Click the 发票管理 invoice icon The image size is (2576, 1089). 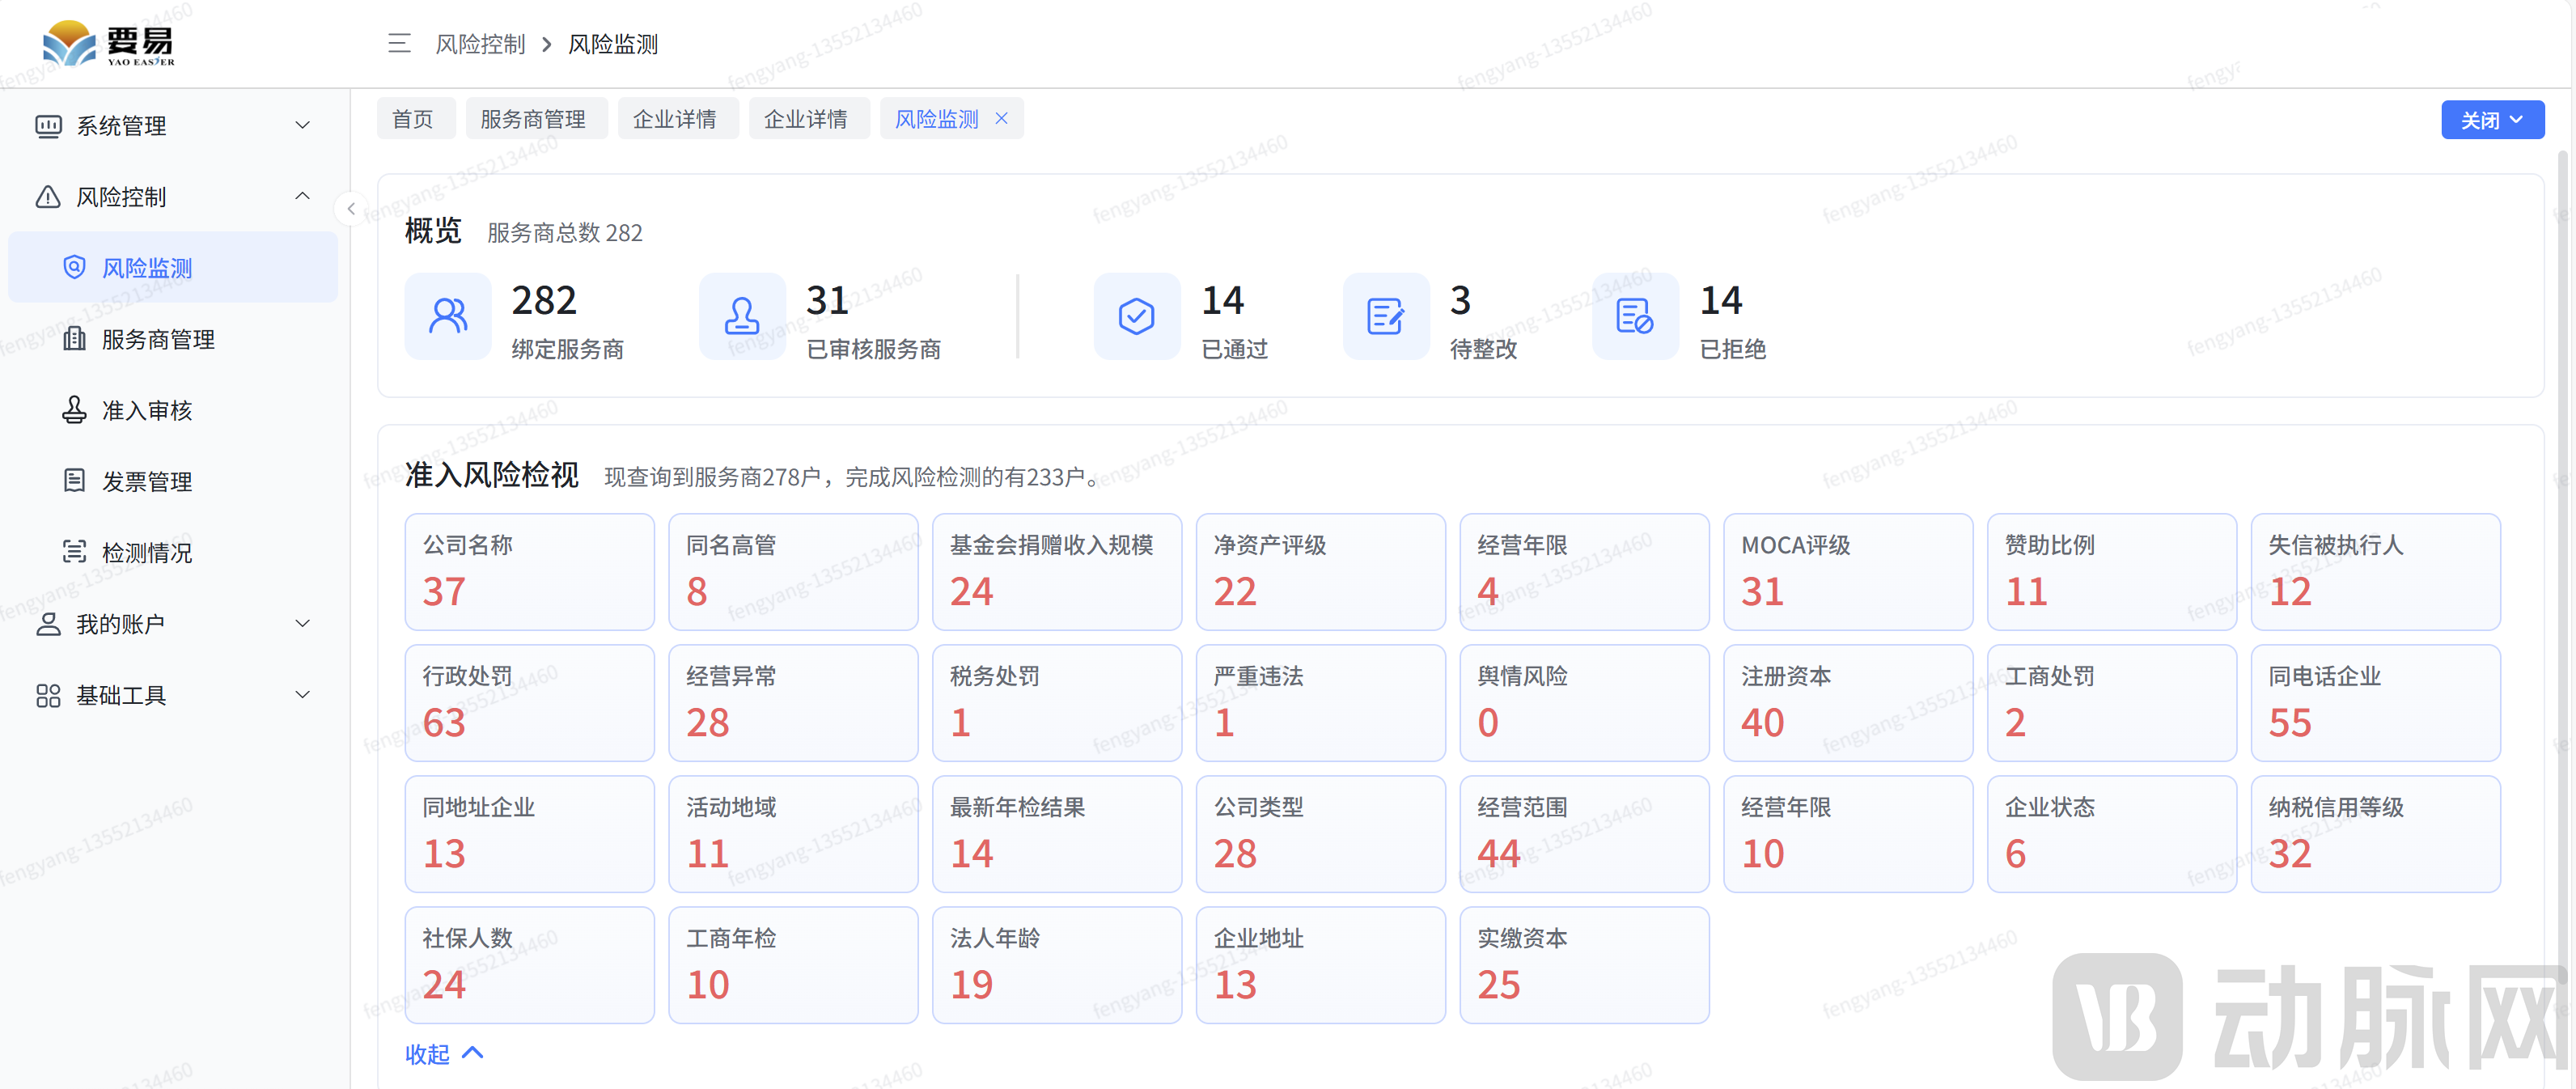(x=74, y=481)
